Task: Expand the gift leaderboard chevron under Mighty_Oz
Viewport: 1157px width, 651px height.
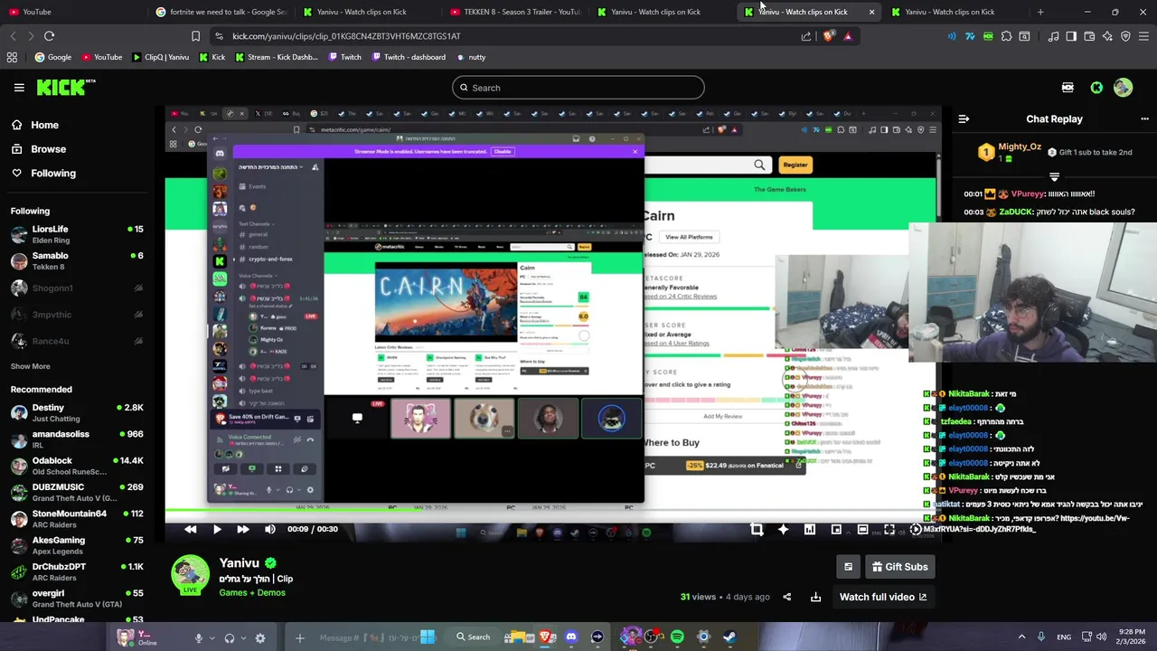Action: (1054, 177)
